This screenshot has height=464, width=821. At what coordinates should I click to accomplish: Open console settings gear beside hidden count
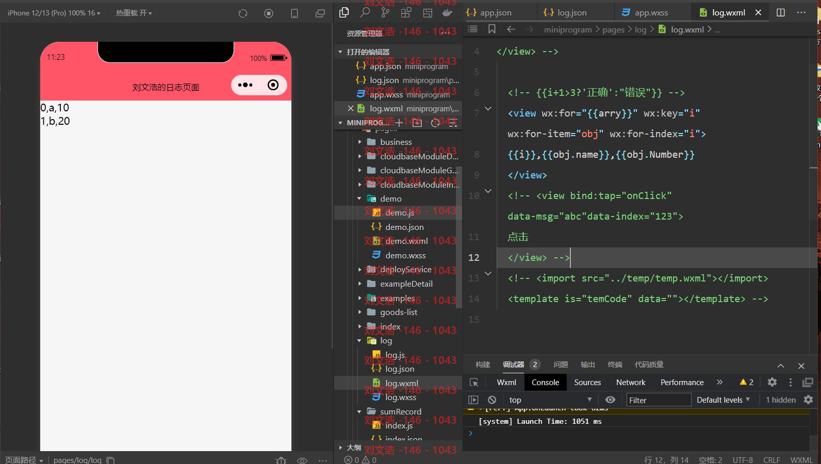(808, 400)
